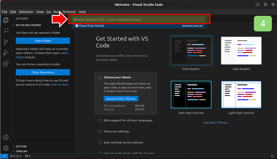Open the Selection menu
Viewport: 277px width, 159px height.
click(x=26, y=12)
